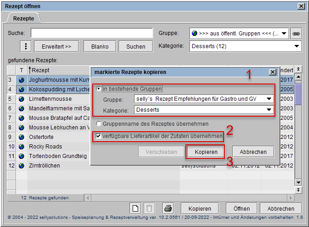The image size is (309, 227).
Task: Click vertical scrollbar thumb of recipe list
Action: [x=299, y=94]
